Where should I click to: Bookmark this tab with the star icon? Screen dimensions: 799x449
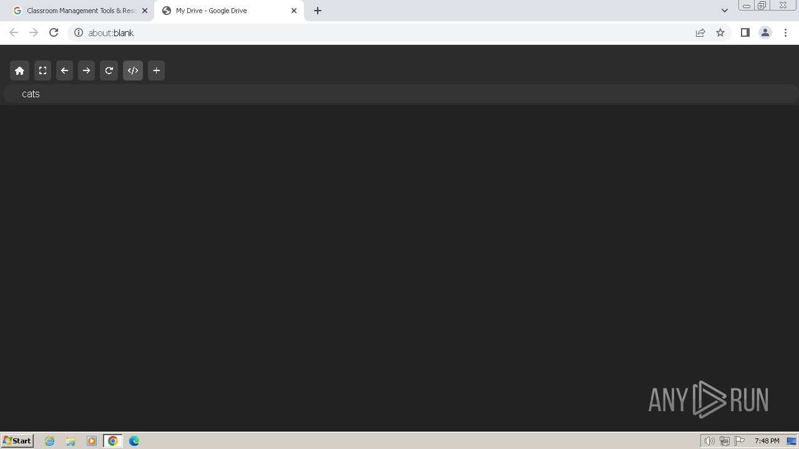click(x=720, y=32)
